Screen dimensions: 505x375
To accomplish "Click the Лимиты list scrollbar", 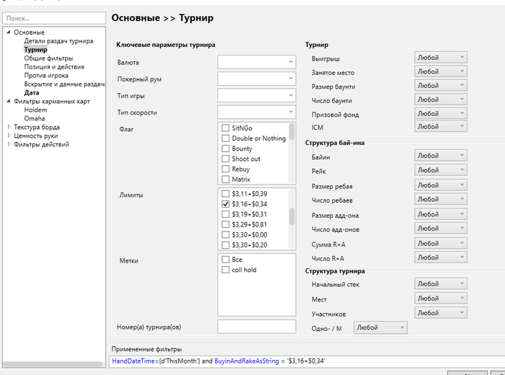I will [x=291, y=216].
